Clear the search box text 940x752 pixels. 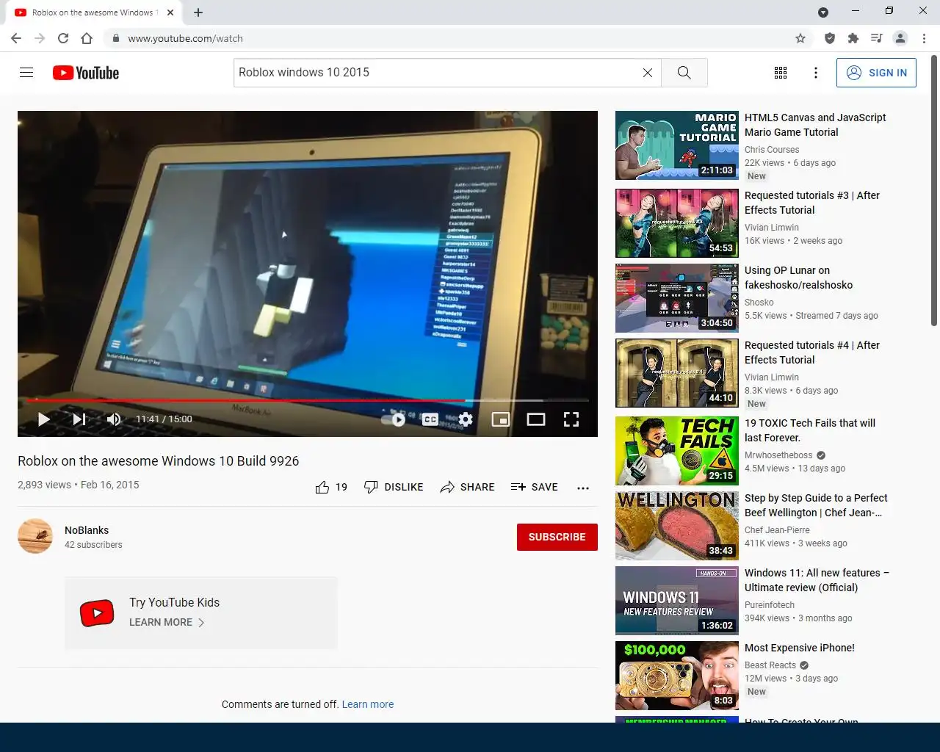coord(648,73)
